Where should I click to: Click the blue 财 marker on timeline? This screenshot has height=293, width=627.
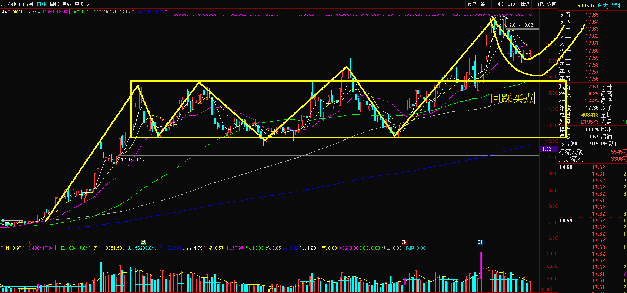click(x=480, y=242)
